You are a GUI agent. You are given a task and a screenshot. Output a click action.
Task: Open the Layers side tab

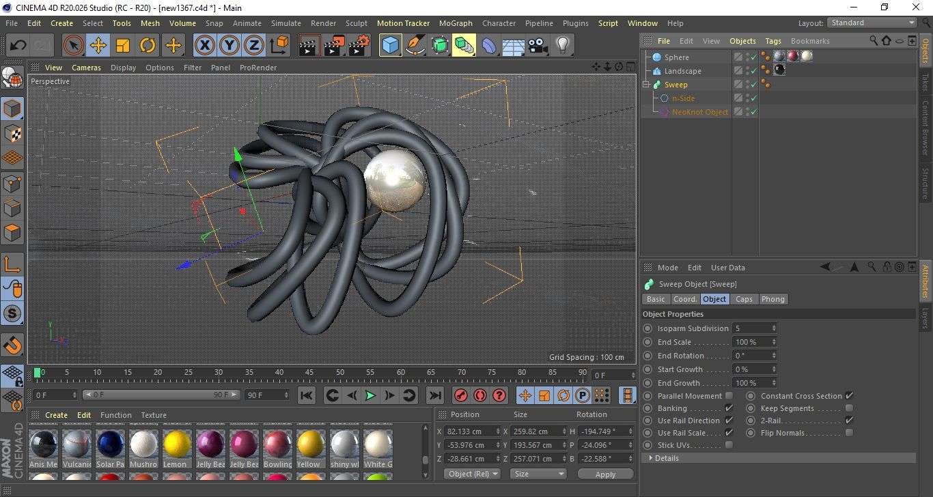[x=925, y=319]
